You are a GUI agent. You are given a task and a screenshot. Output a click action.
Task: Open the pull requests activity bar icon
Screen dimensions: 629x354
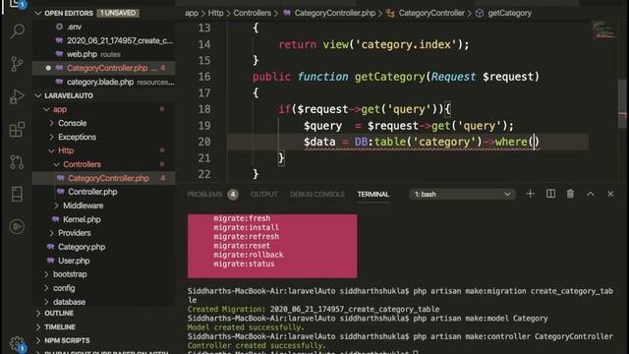17,161
